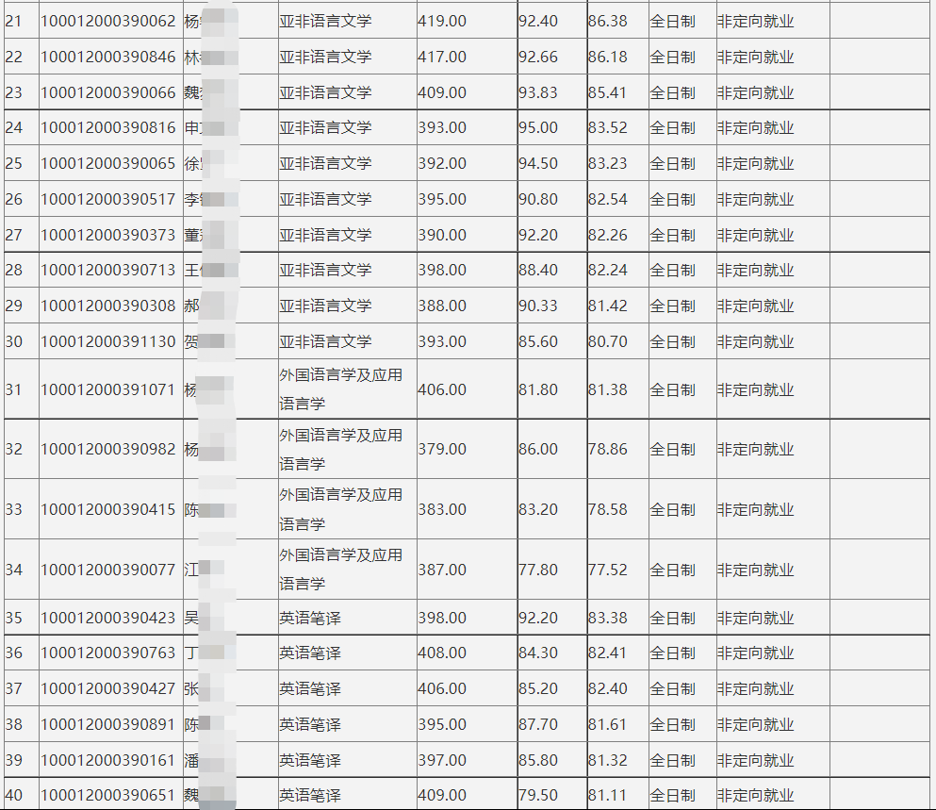Click total score 82.54

click(x=608, y=200)
